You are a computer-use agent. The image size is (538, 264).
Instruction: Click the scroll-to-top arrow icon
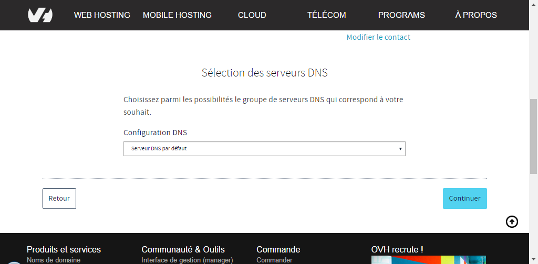(x=512, y=222)
